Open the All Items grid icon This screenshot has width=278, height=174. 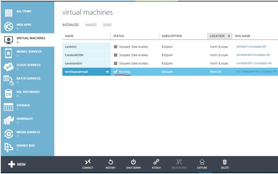[x=9, y=13]
